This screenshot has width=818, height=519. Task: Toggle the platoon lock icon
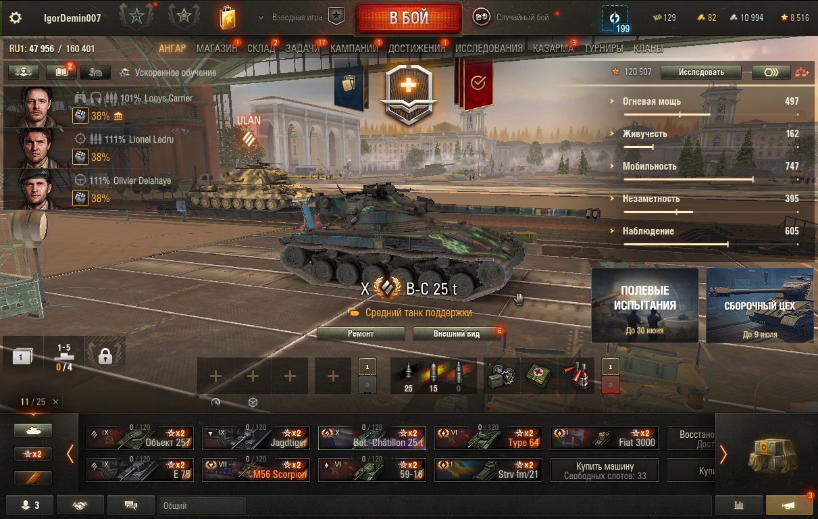pyautogui.click(x=105, y=355)
